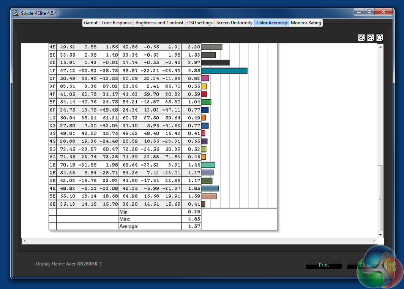The height and width of the screenshot is (289, 404).
Task: Click the Min value 0.29
Action: coord(194,212)
